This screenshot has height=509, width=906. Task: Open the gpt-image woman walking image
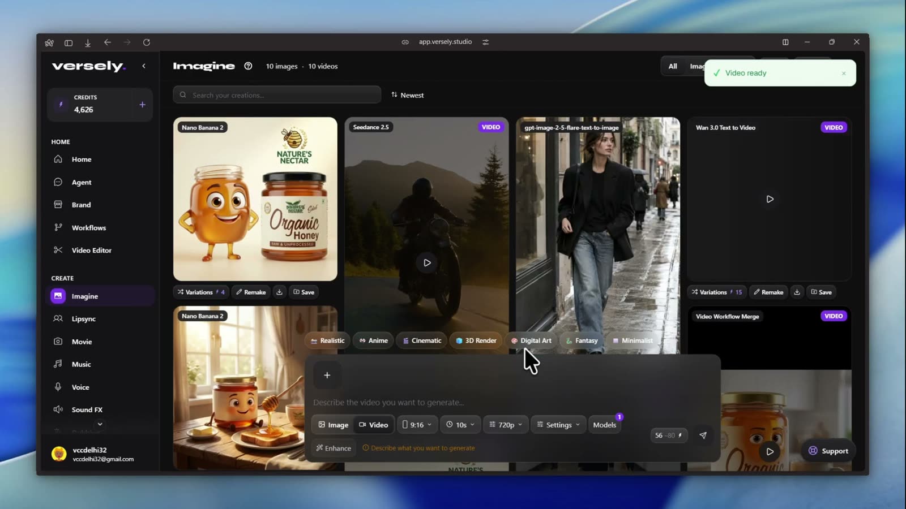598,235
